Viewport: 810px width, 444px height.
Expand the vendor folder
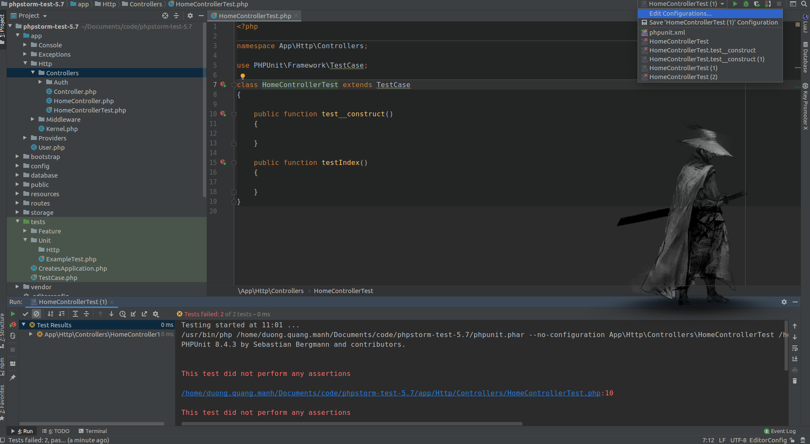(x=18, y=287)
